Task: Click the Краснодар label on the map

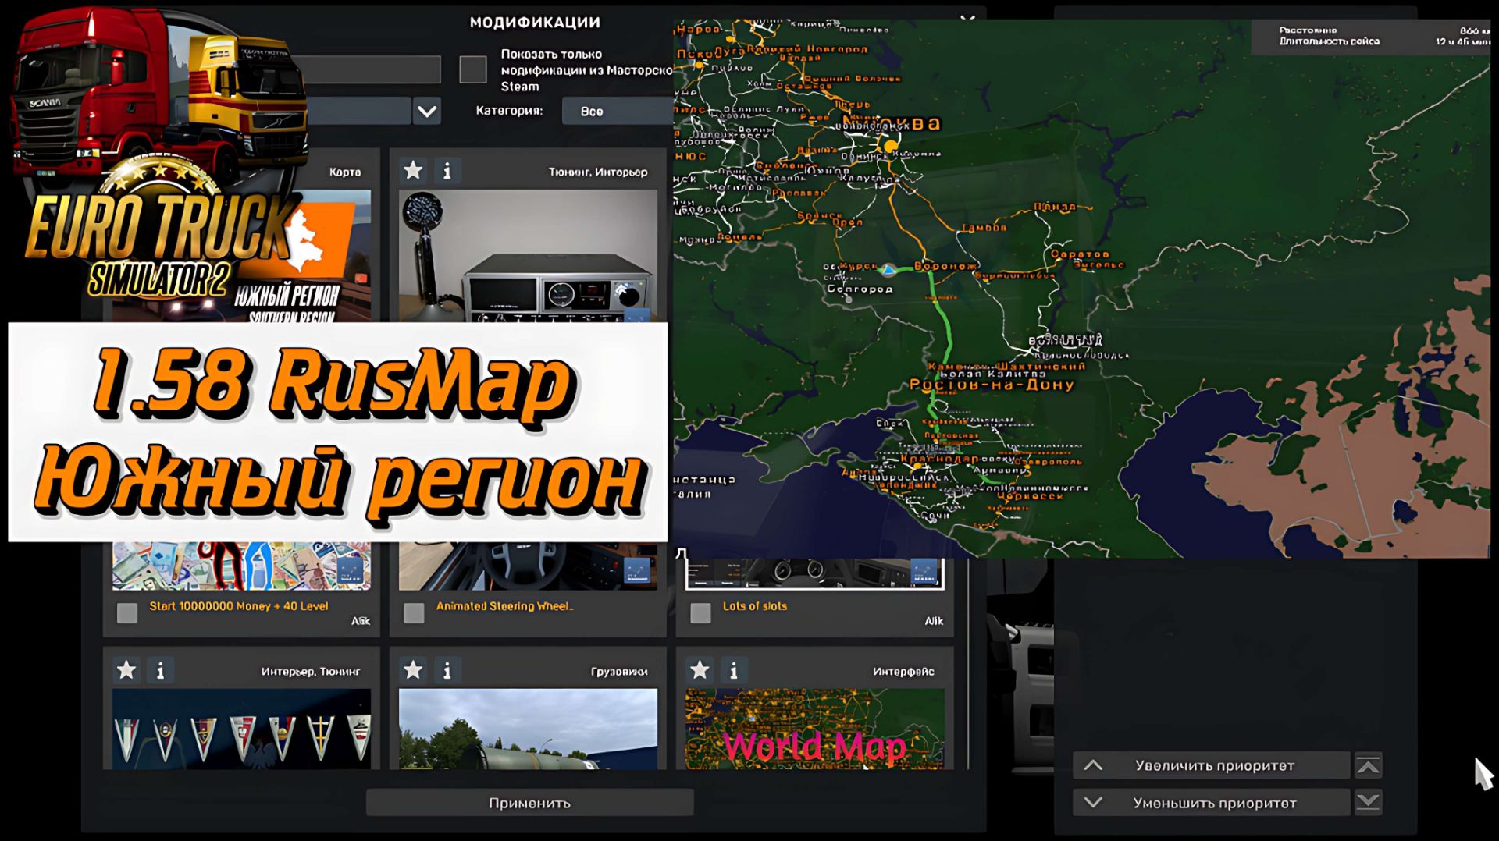Action: tap(940, 459)
